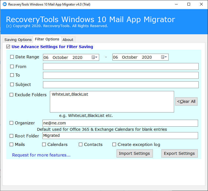Tick the Calendars checkbox
Screen dimensions: 208x191
tap(44, 144)
